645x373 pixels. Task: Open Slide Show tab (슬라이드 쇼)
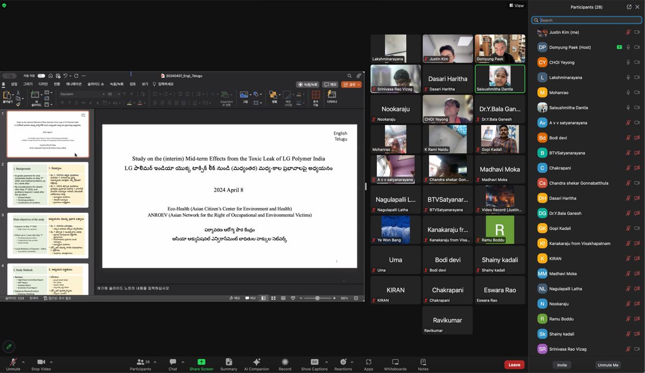96,84
